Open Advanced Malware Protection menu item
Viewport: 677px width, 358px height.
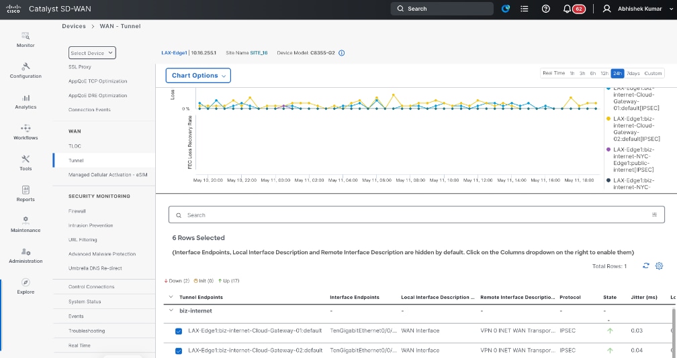102,253
